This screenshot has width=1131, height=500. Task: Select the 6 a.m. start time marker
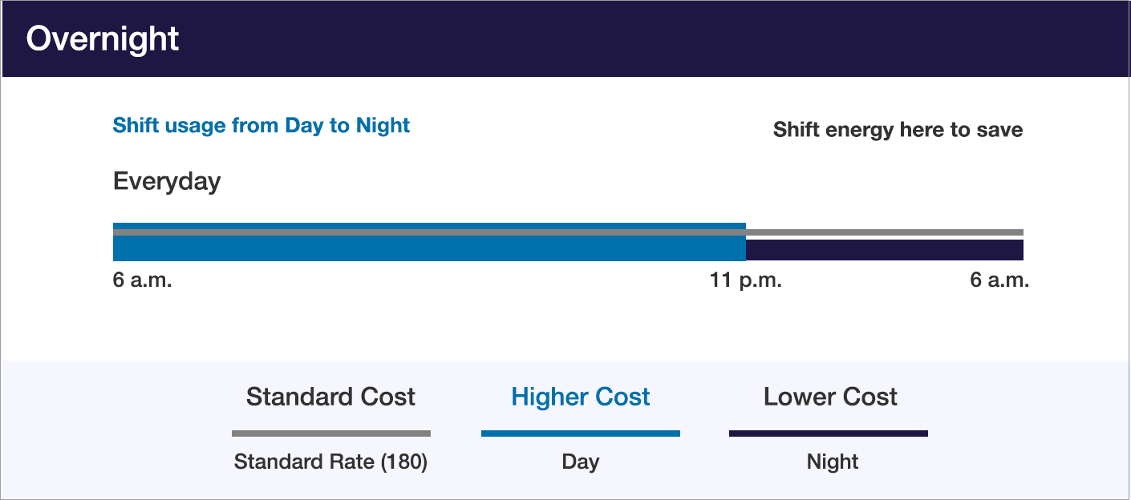click(x=143, y=280)
